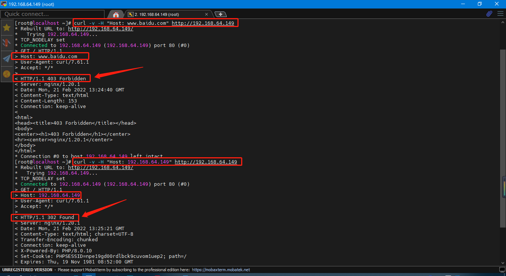Open the Sftp globe sidebar tab
This screenshot has height=276, width=506.
6,74
